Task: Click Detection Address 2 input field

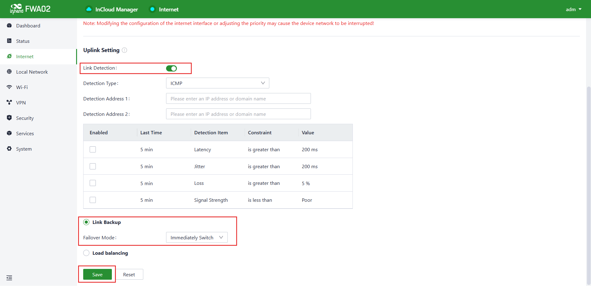Action: 238,114
